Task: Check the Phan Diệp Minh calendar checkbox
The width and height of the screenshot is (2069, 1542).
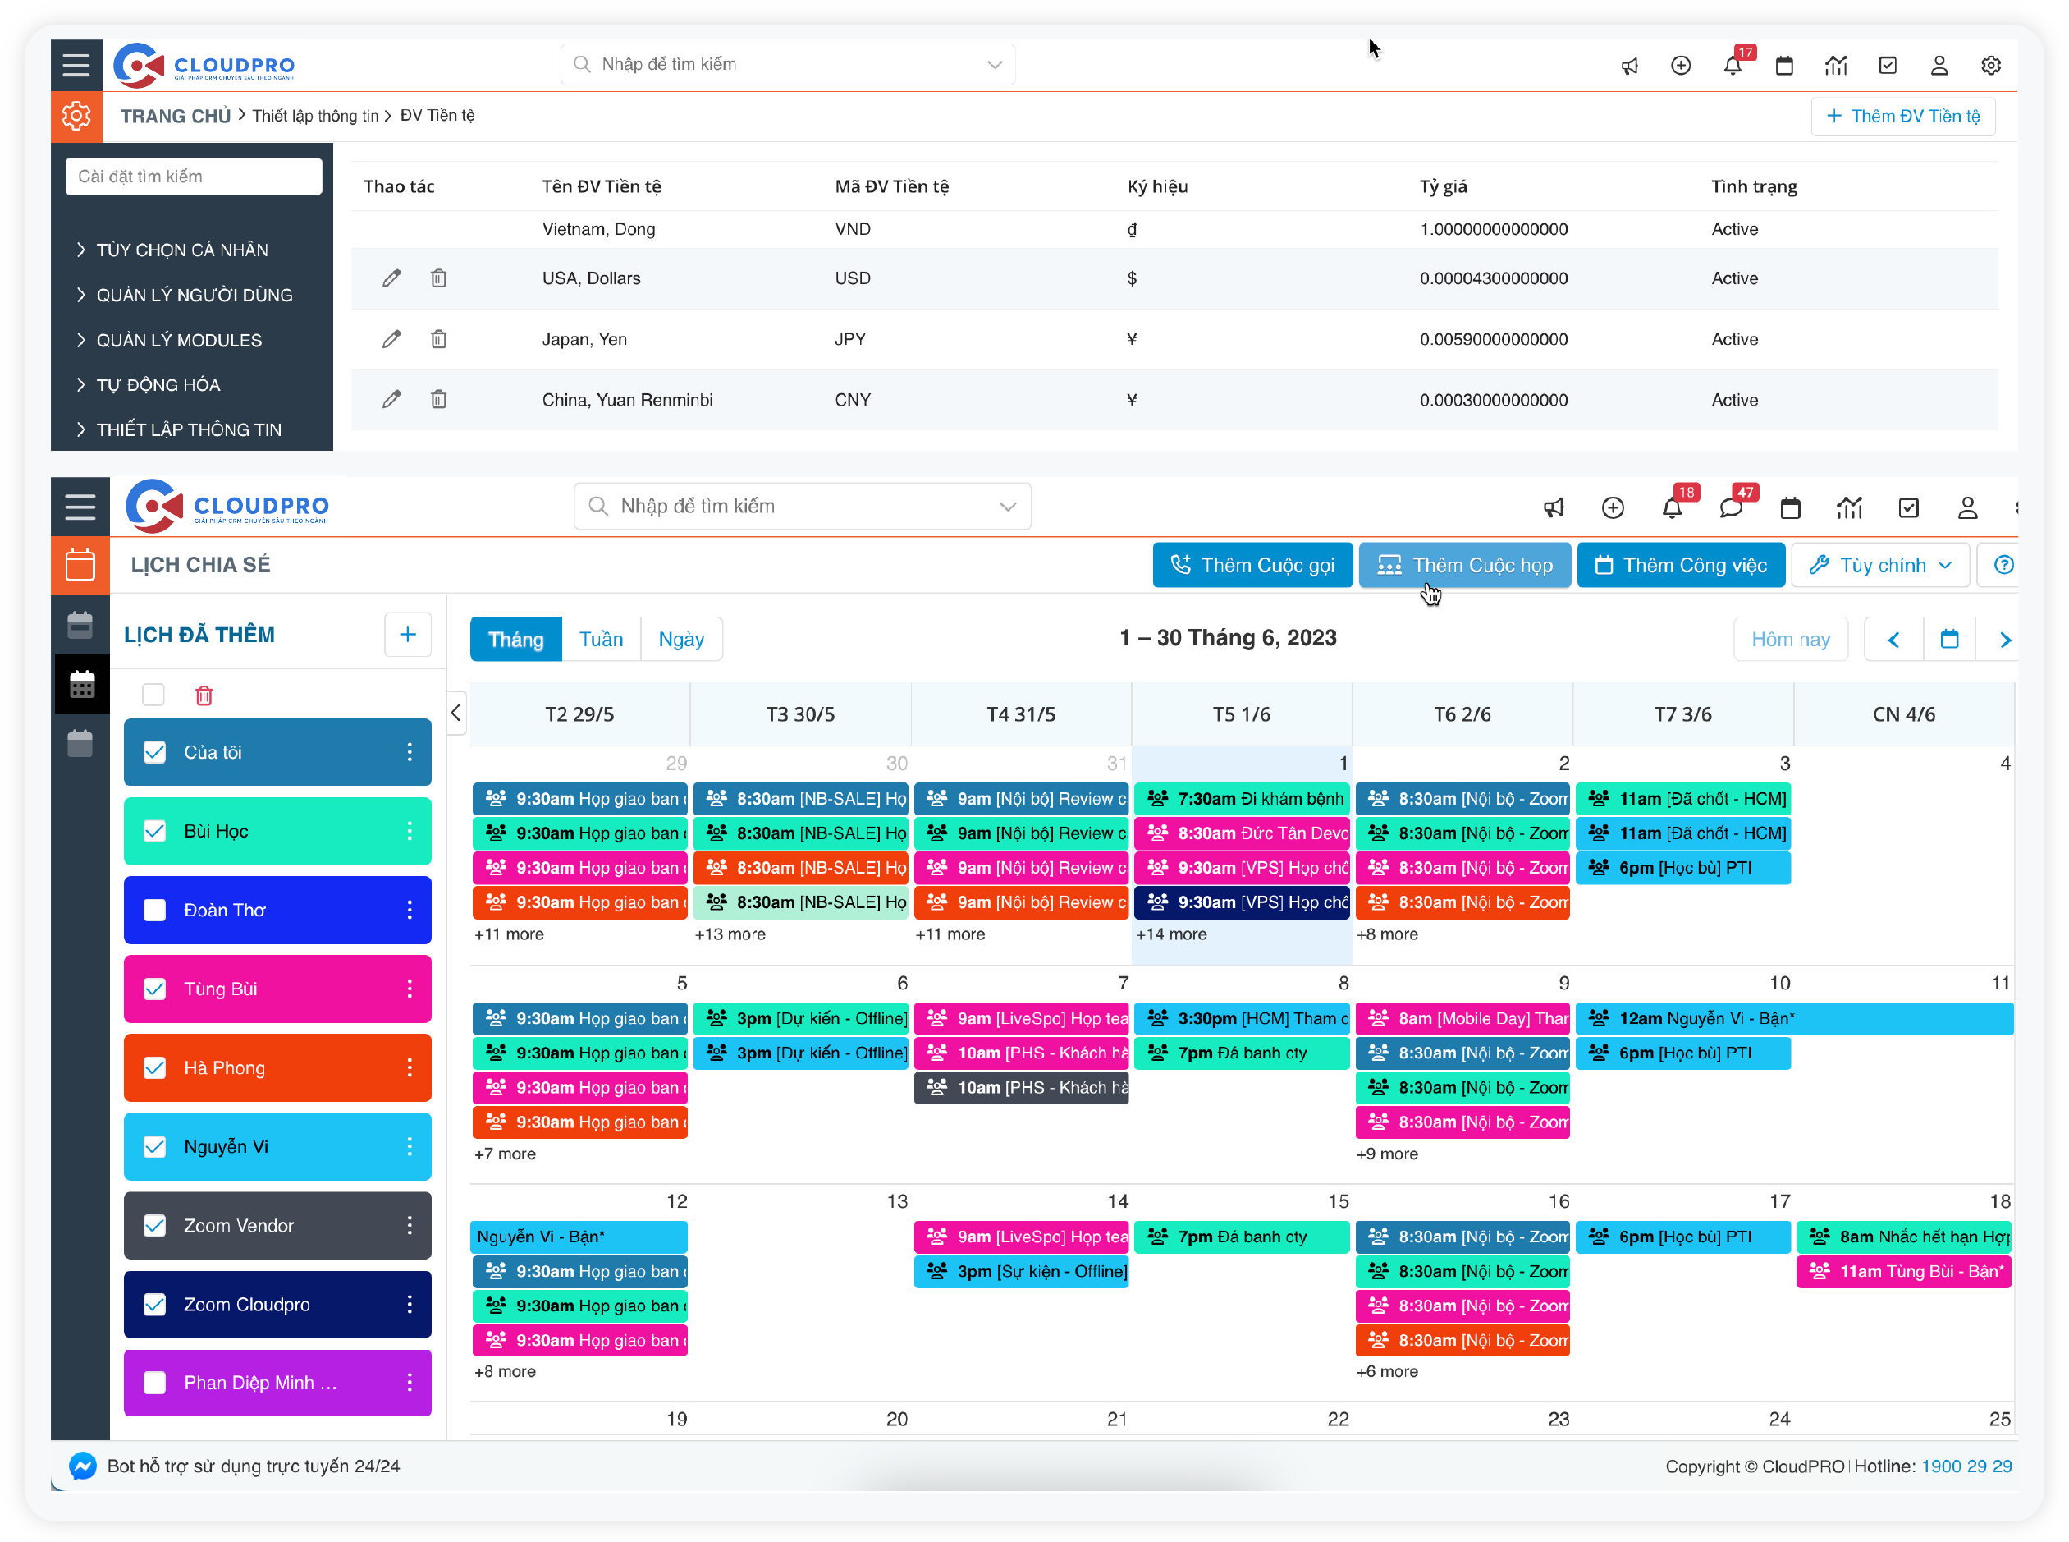Action: [x=155, y=1383]
